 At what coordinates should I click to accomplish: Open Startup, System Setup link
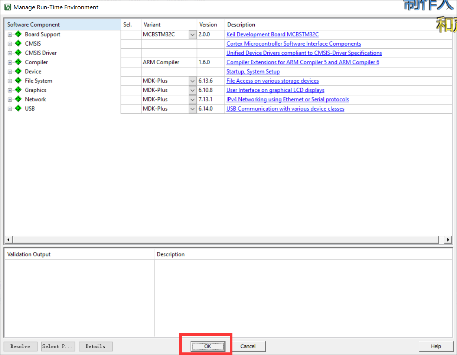(x=253, y=71)
